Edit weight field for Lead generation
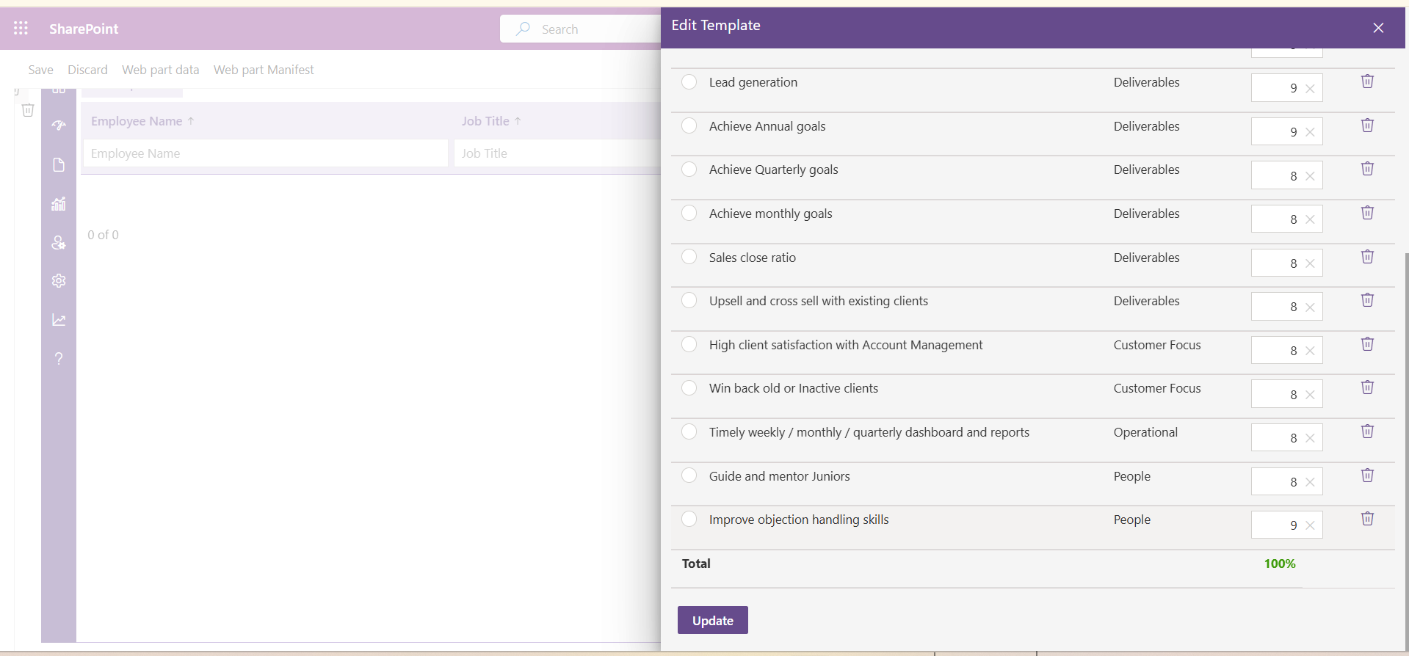1409x656 pixels. click(1286, 88)
